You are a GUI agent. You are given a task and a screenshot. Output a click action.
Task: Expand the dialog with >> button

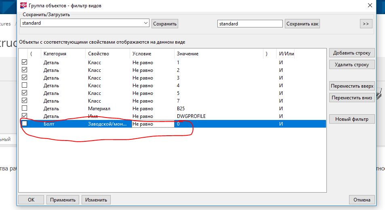366,24
